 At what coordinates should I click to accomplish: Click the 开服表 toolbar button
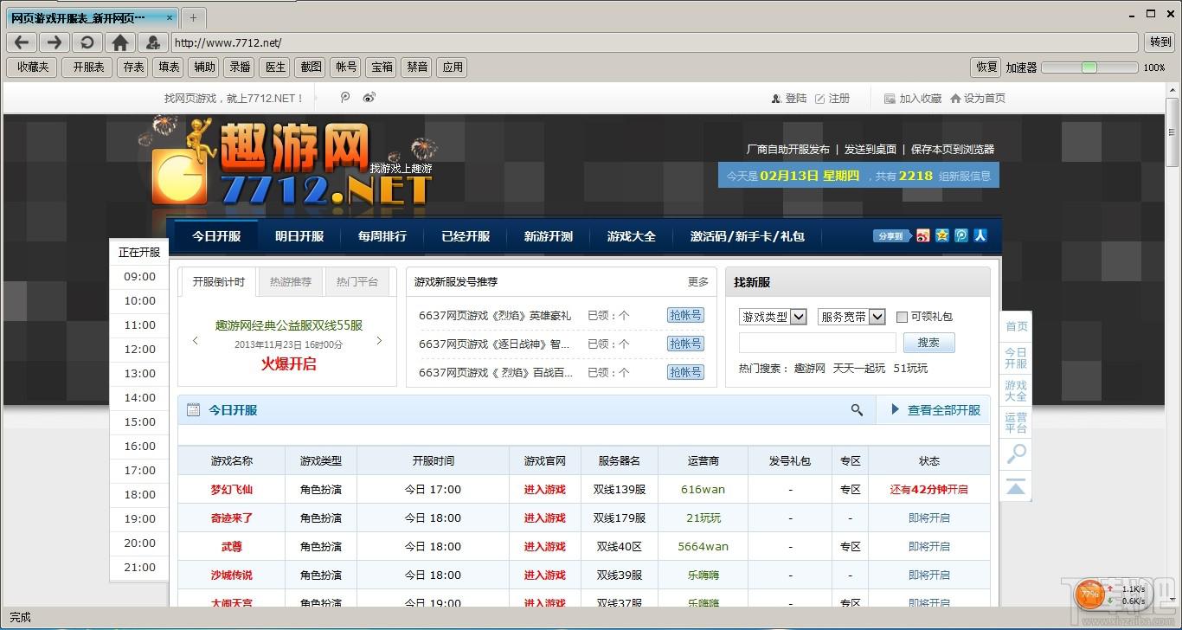[87, 67]
